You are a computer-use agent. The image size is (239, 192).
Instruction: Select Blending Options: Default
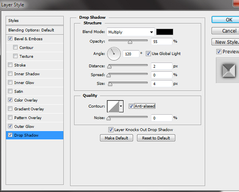(x=31, y=30)
